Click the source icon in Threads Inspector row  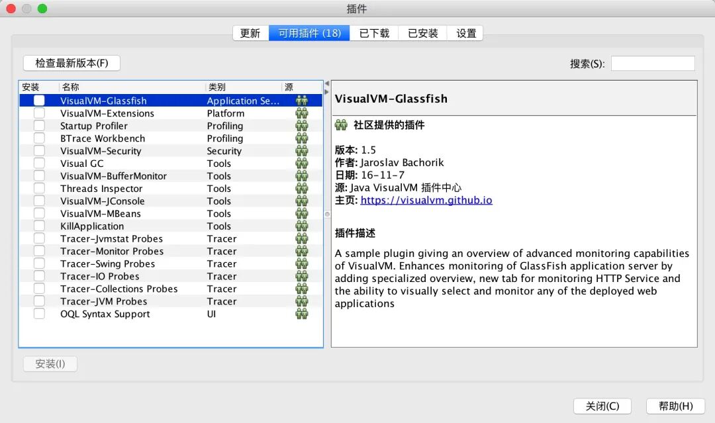(302, 188)
